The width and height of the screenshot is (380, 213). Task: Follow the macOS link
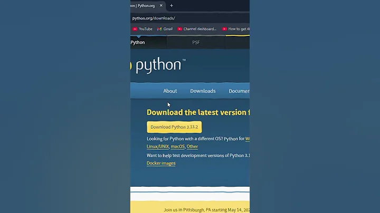pos(178,147)
